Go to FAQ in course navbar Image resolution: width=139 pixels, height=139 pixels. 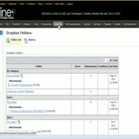point(7,24)
